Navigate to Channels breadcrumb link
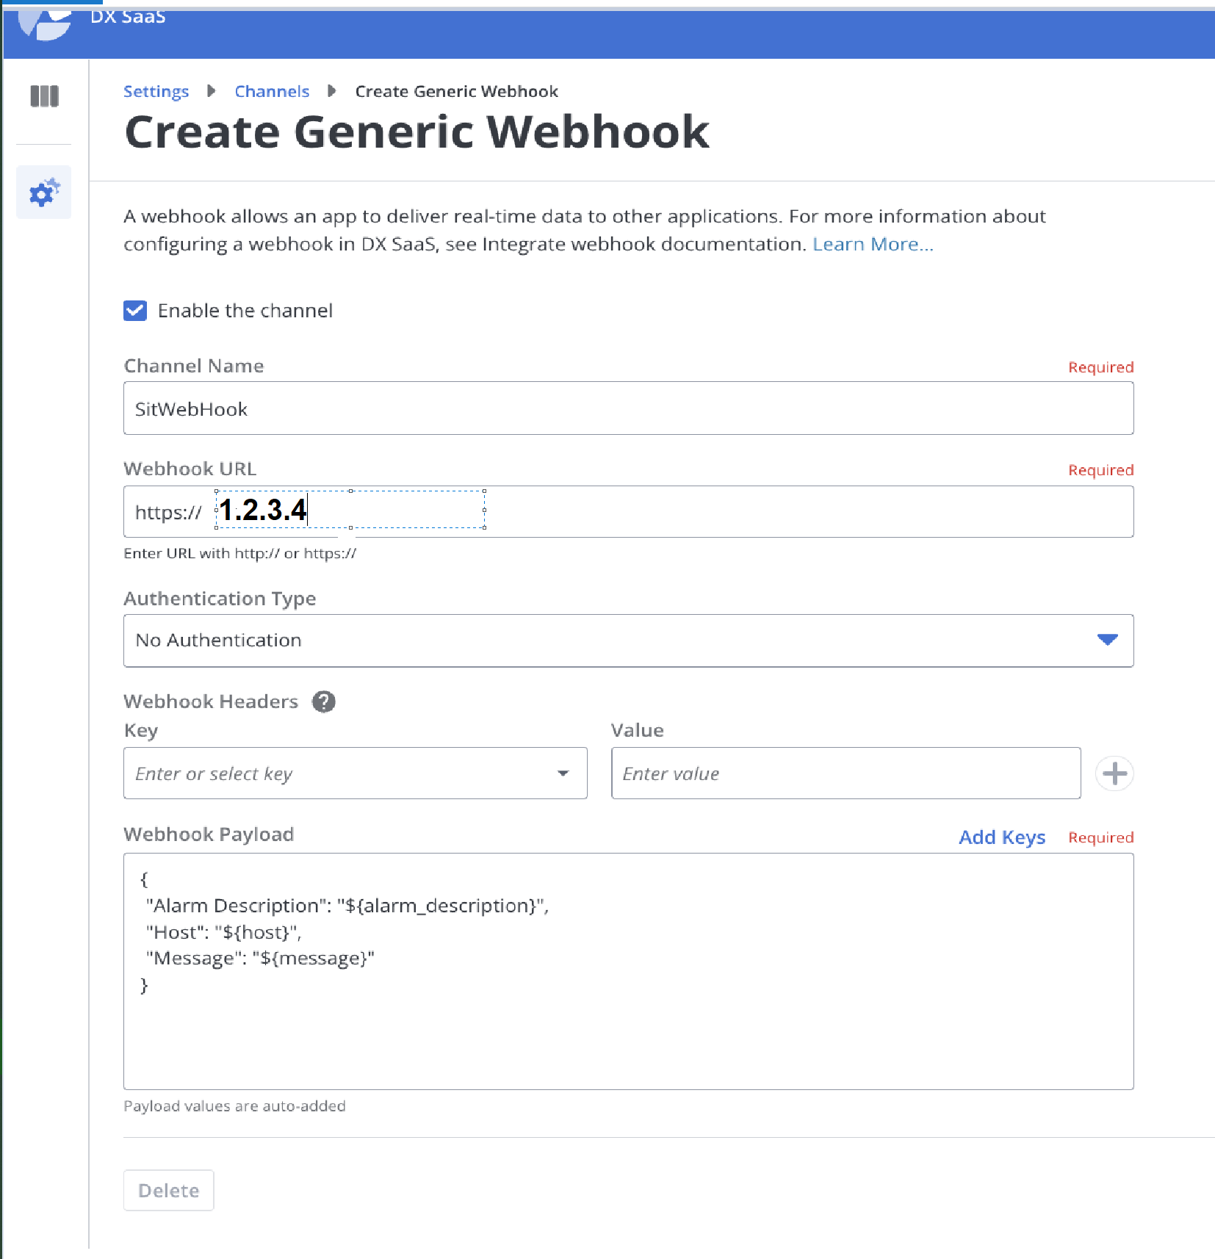 (x=272, y=91)
